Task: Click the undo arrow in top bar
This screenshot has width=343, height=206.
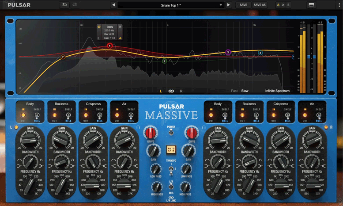Action: [x=64, y=5]
